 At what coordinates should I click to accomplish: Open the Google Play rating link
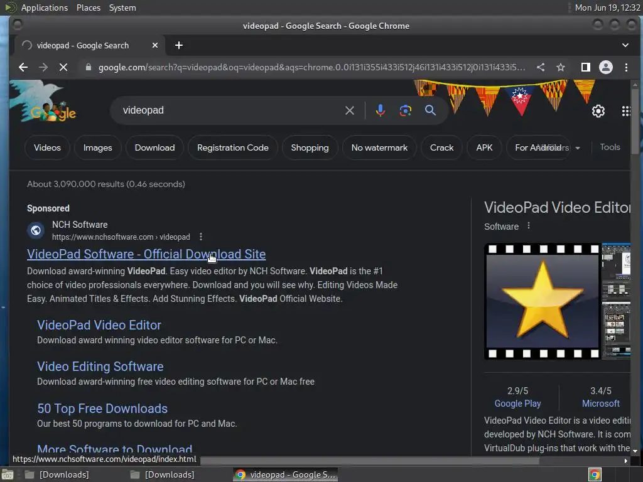coord(517,404)
